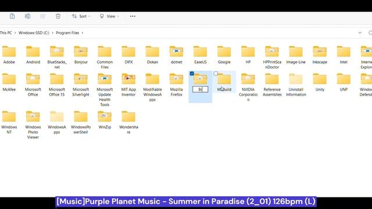Select the NVIDIA Corporation folder
Viewport: 372px width, 209px height.
pos(248,88)
